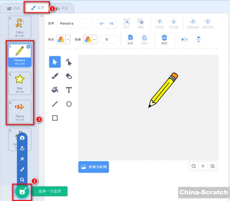Viewport: 230px width, 201px height.
Task: Select the Line drawing tool
Action: tap(55, 104)
